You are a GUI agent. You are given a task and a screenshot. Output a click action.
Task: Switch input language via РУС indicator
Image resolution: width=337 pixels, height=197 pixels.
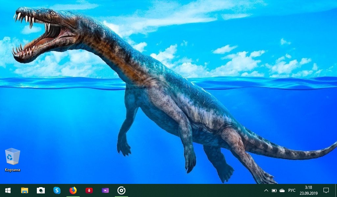(292, 190)
